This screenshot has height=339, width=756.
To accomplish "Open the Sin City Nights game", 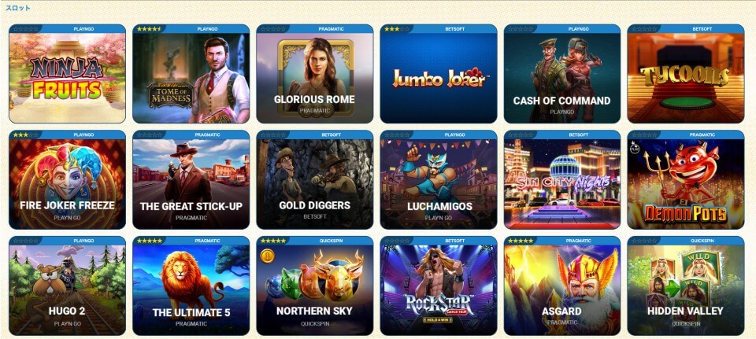I will pos(562,179).
